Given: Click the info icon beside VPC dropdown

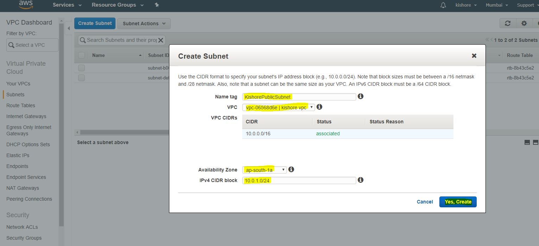Looking at the screenshot, I should [320, 107].
